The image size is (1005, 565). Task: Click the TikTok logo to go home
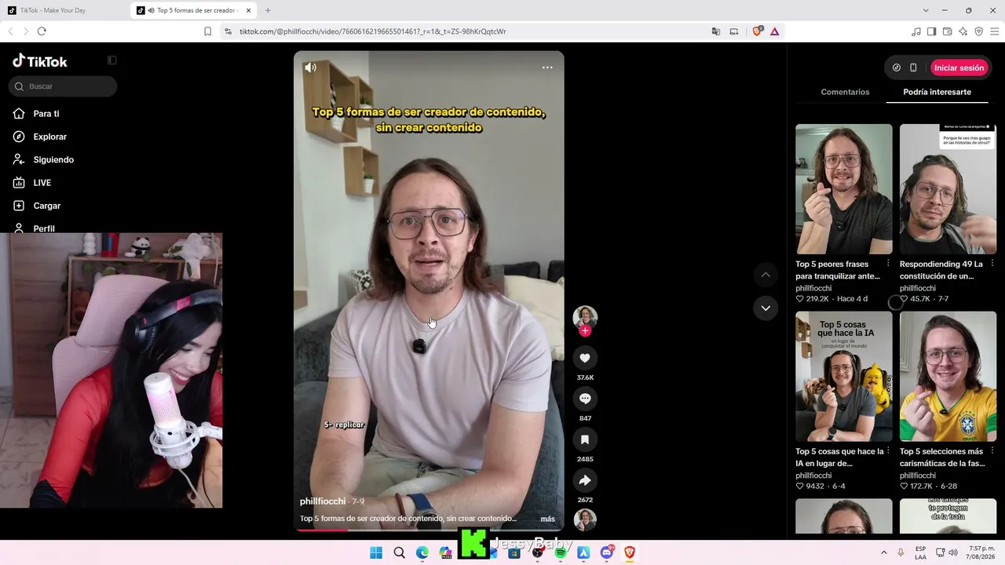[x=40, y=61]
